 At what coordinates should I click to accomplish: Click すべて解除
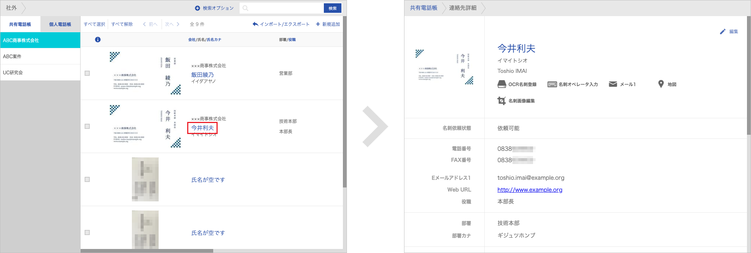122,24
